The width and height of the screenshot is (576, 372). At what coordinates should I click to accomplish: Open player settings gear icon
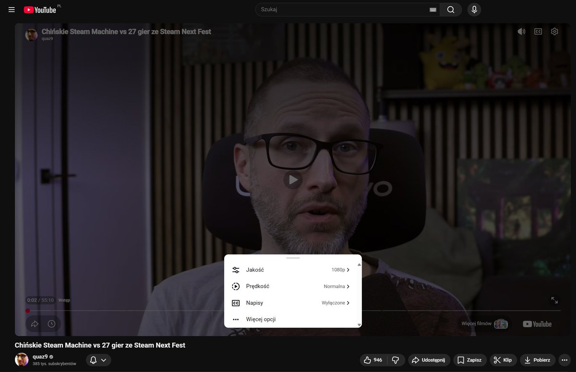tap(554, 32)
